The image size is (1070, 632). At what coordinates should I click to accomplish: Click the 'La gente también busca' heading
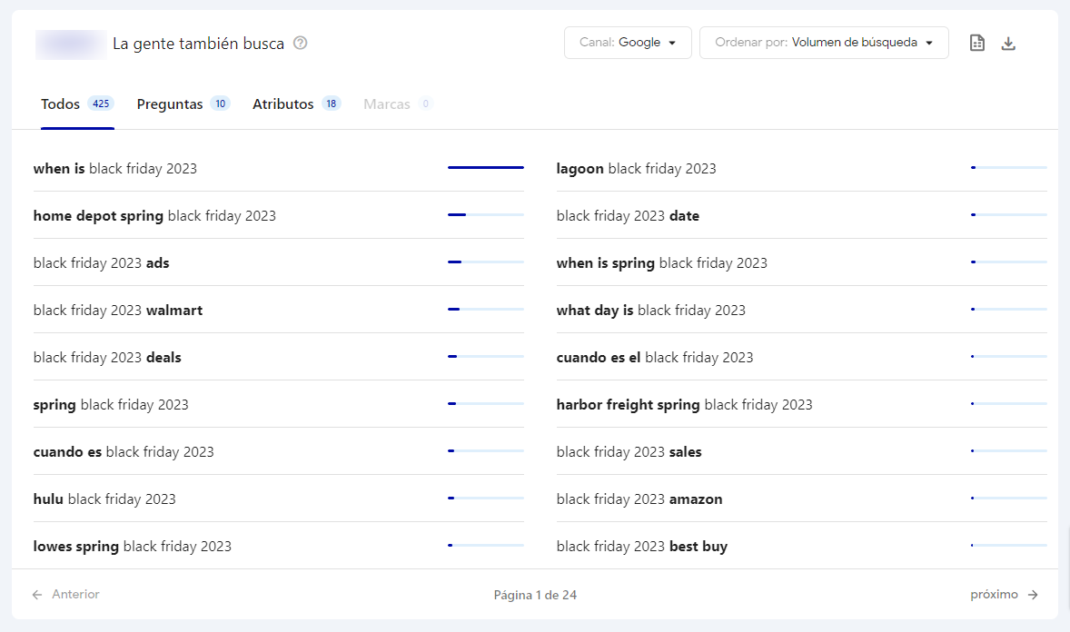[199, 44]
